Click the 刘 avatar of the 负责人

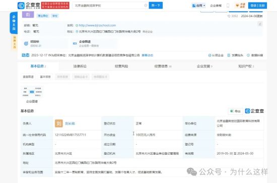(59, 124)
